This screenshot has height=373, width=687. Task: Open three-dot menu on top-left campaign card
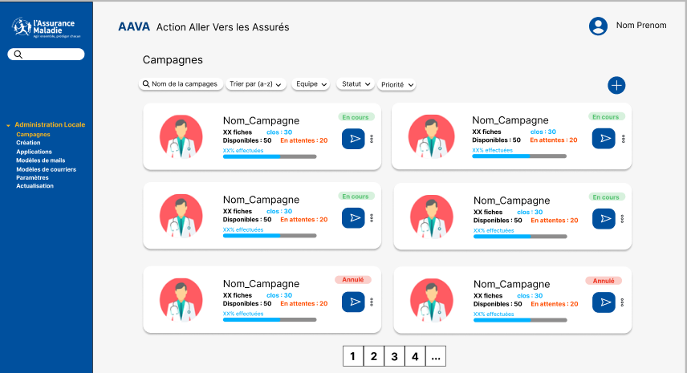tap(372, 139)
